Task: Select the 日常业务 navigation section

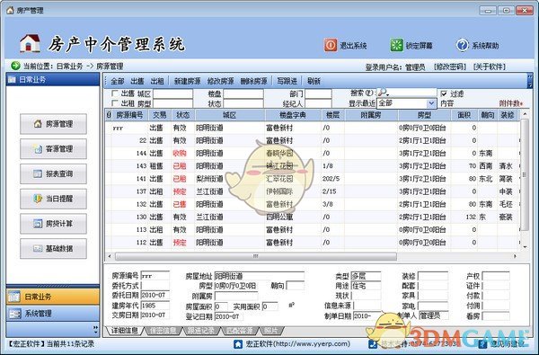Action: (x=53, y=297)
